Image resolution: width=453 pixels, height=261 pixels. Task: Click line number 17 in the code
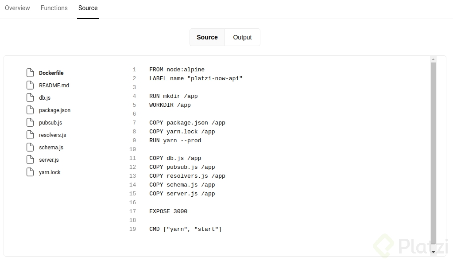tap(132, 211)
